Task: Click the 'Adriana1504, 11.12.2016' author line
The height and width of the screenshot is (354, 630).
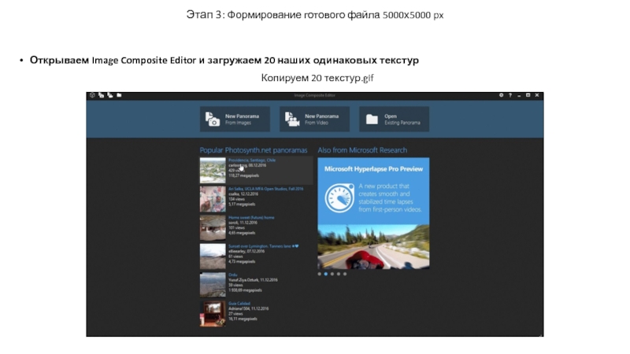Action: pos(249,309)
